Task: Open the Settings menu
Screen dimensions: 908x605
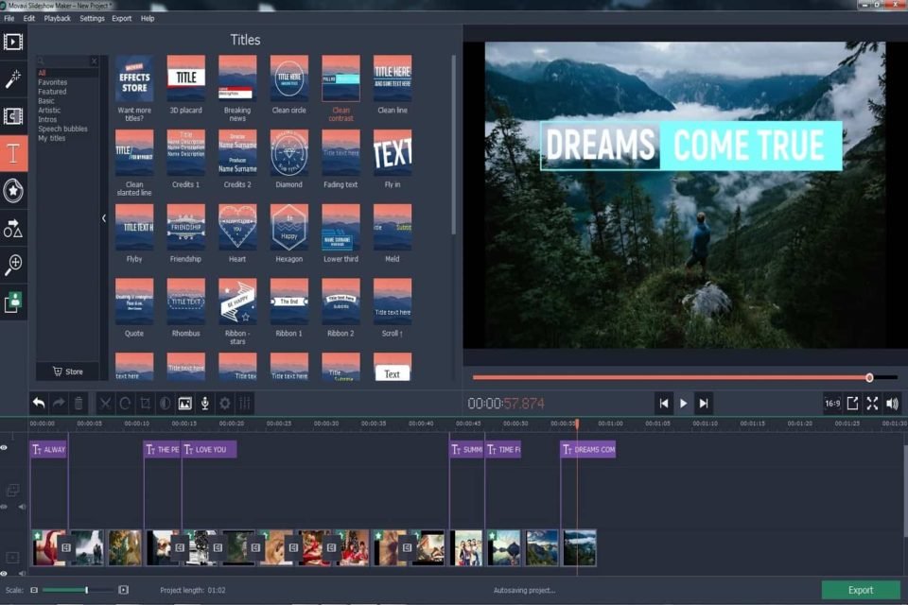Action: [x=91, y=18]
